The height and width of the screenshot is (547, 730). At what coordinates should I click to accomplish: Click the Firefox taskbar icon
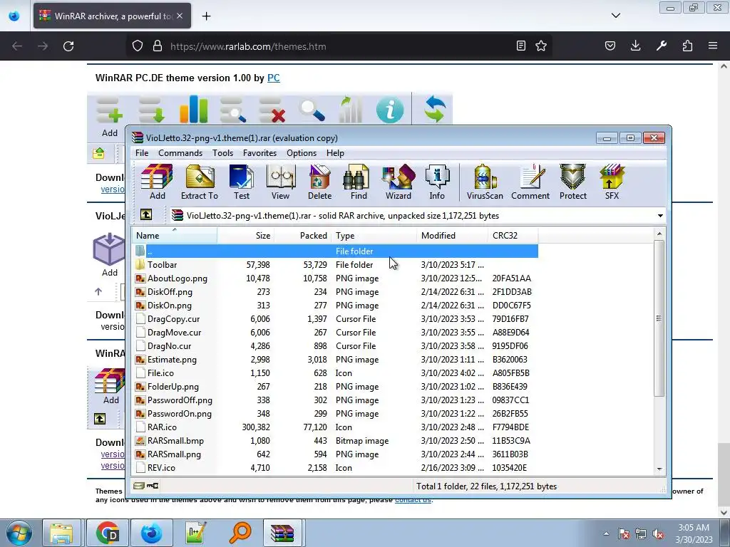151,533
